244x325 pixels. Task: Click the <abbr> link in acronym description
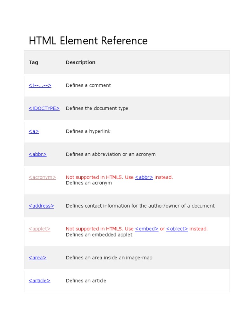point(144,177)
